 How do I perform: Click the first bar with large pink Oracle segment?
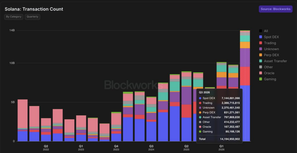pyautogui.click(x=23, y=120)
